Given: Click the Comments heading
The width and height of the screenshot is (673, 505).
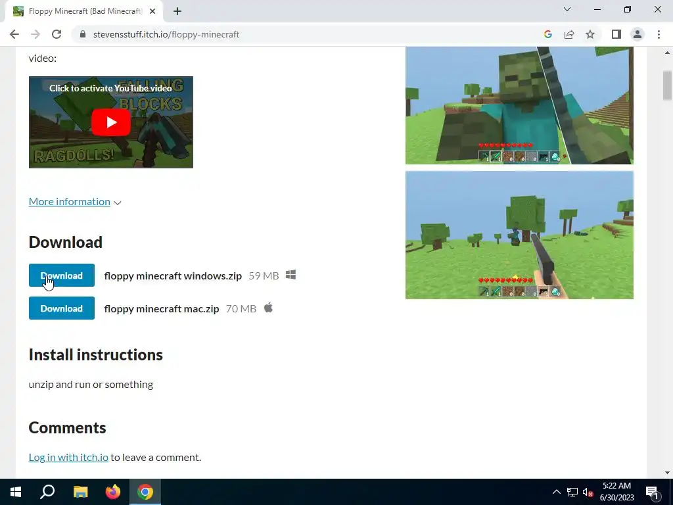Looking at the screenshot, I should pos(68,427).
